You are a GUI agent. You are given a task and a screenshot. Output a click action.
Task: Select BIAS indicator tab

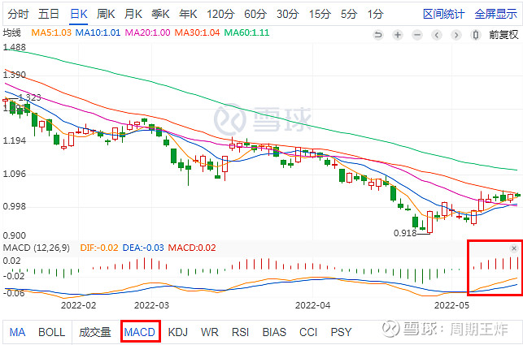[274, 332]
